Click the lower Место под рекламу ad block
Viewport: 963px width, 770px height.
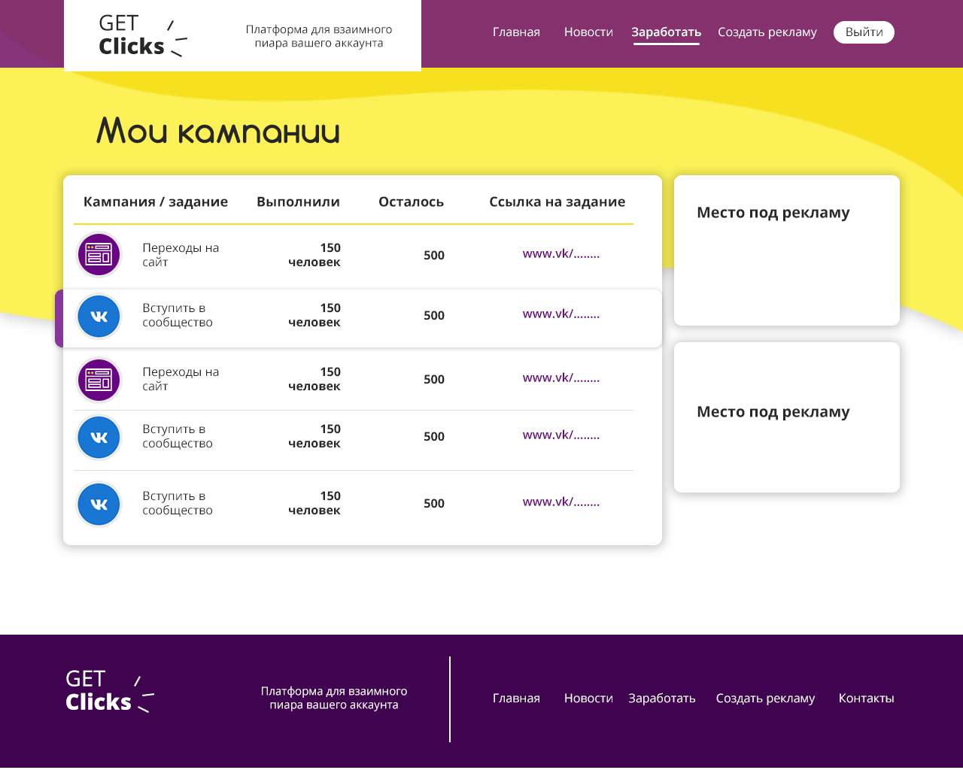(786, 417)
